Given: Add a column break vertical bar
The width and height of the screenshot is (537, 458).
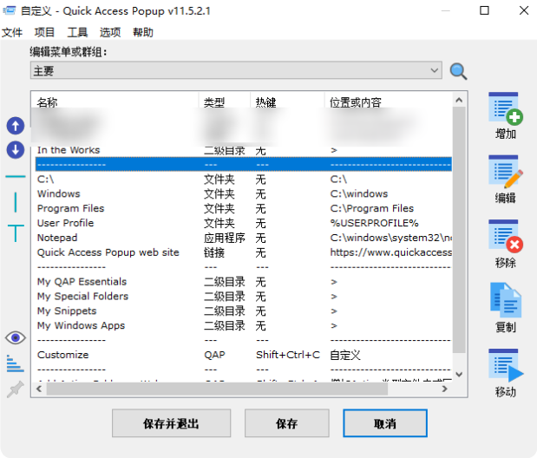Looking at the screenshot, I should [x=16, y=202].
